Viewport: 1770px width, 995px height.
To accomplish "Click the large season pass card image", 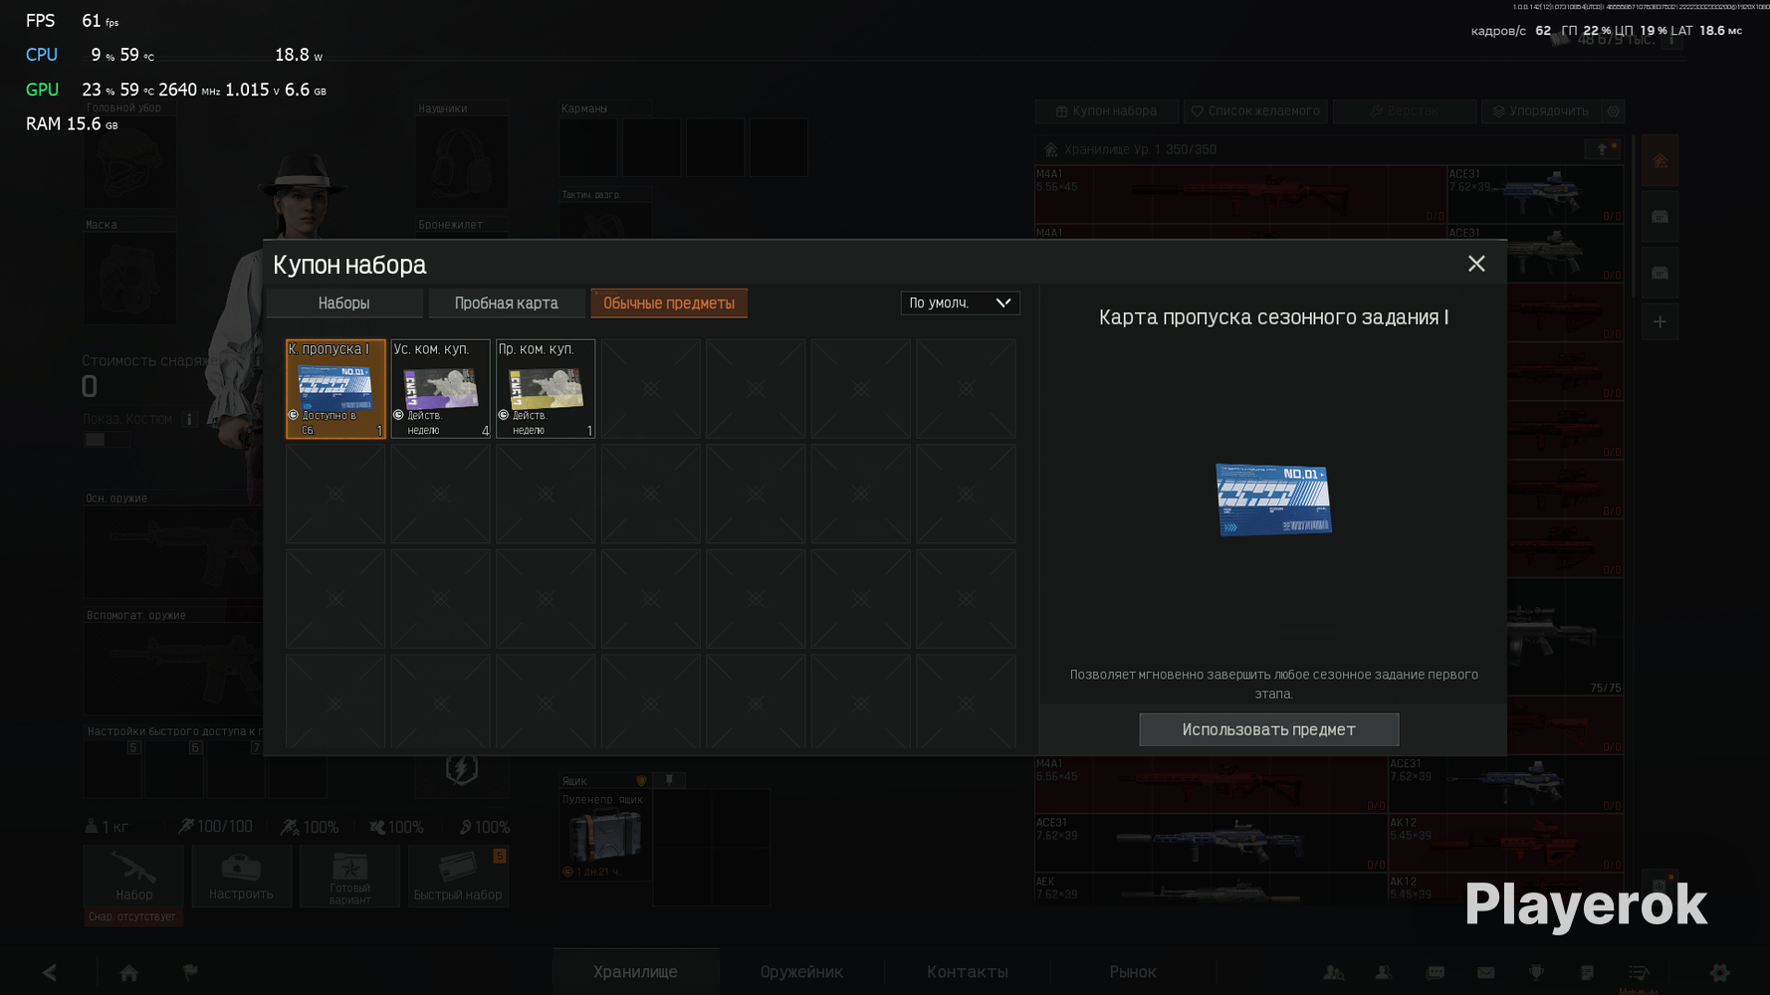I will (x=1273, y=499).
